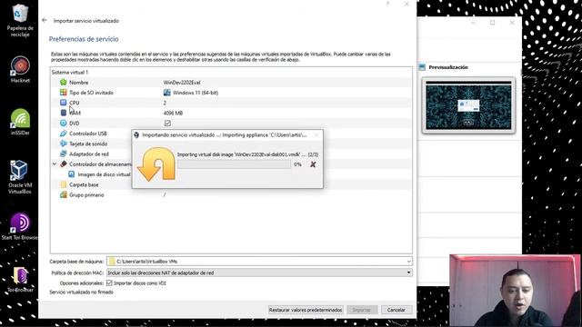Image resolution: width=582 pixels, height=327 pixels.
Task: Toggle Importar discos como VDI checkbox
Action: point(109,282)
